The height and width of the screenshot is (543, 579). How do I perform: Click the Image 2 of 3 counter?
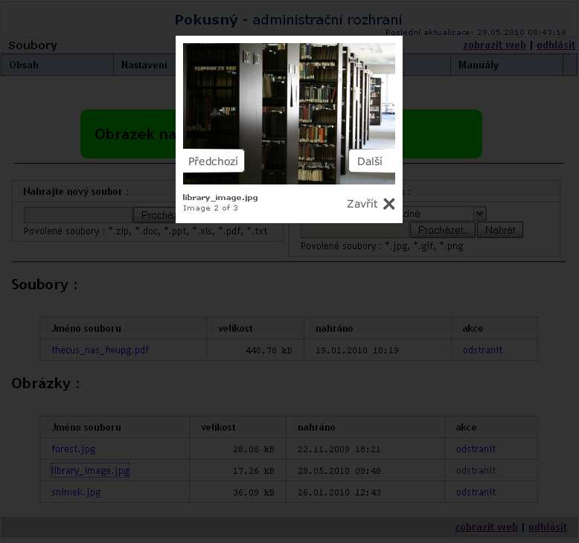pyautogui.click(x=211, y=208)
